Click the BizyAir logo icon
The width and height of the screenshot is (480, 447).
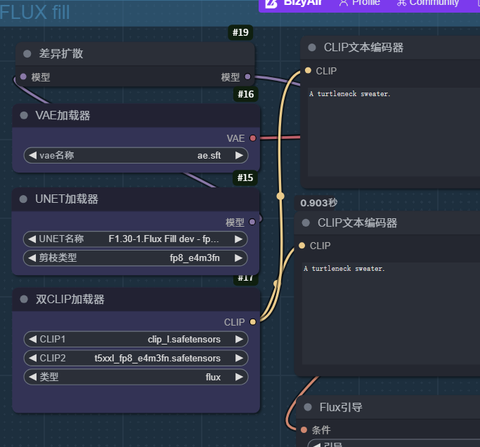click(x=271, y=3)
